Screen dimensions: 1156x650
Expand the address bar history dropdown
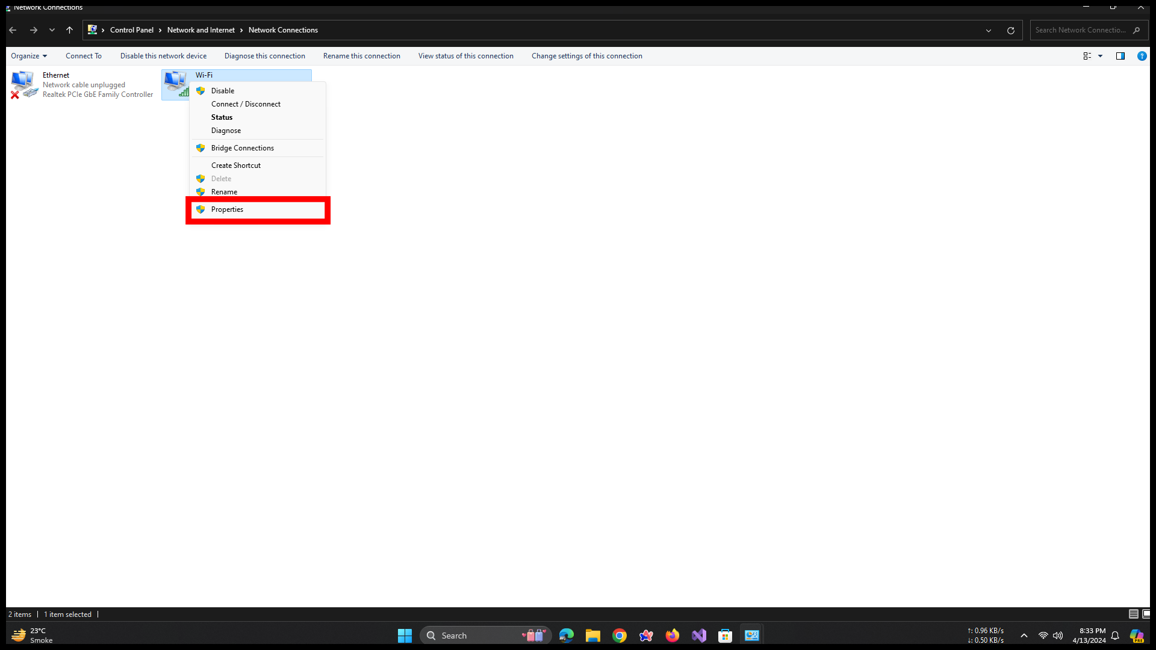click(x=989, y=30)
